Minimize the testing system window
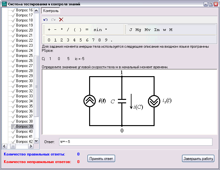 coord(205,4)
